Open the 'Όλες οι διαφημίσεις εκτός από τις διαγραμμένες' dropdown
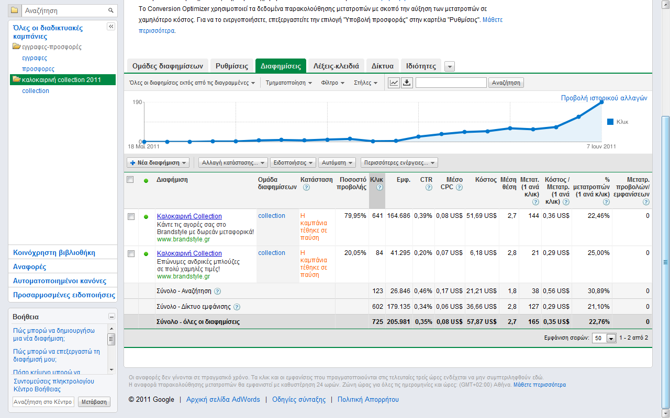Image resolution: width=670 pixels, height=418 pixels. (x=192, y=83)
